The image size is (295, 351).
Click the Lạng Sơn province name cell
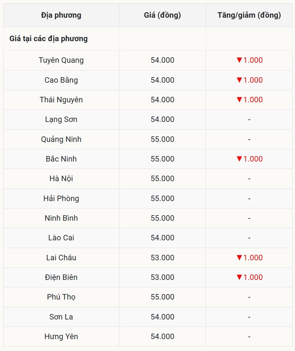(61, 119)
